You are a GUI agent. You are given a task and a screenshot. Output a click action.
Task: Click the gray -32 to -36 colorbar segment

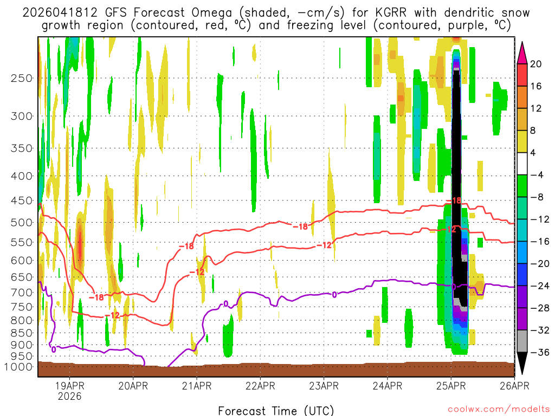coord(522,341)
